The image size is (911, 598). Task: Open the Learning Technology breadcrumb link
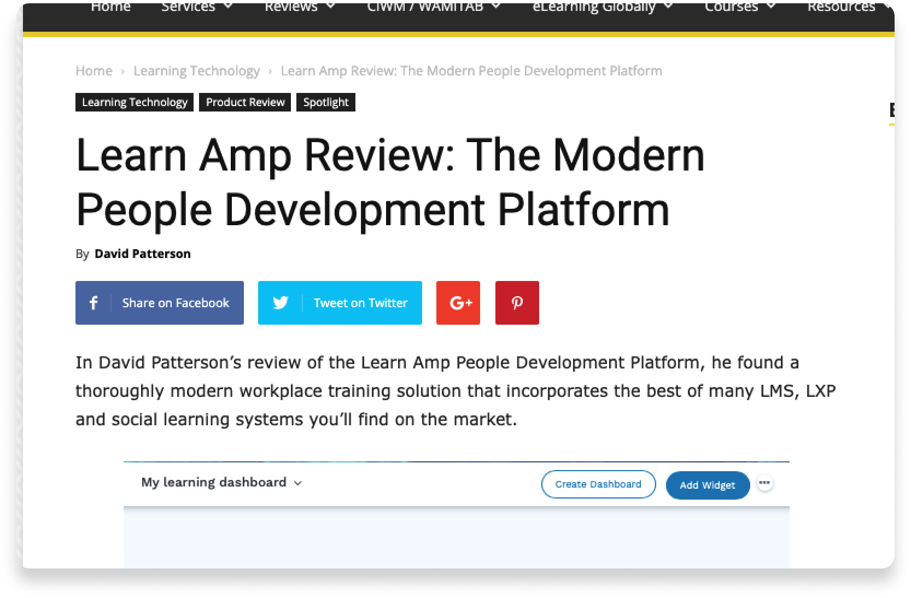point(196,71)
